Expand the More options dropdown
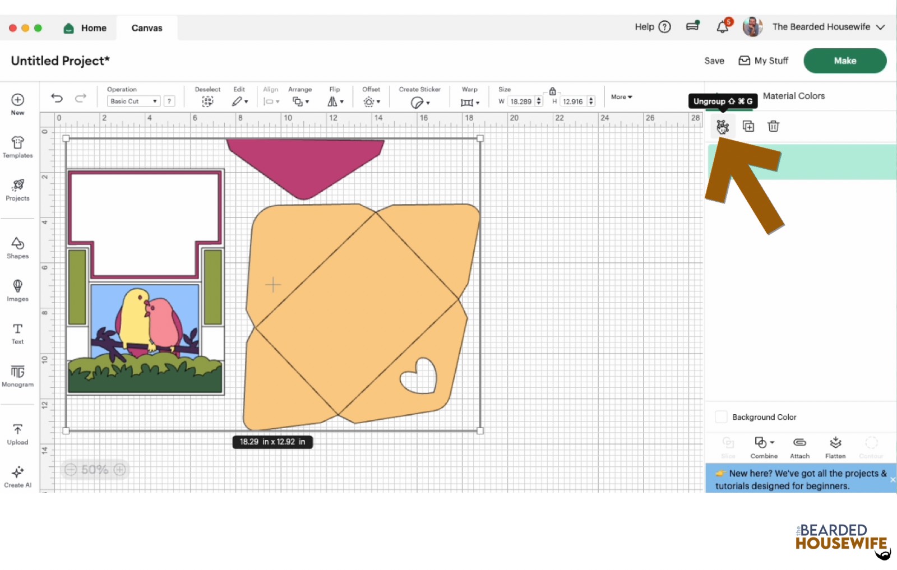This screenshot has height=570, width=897. 621,96
